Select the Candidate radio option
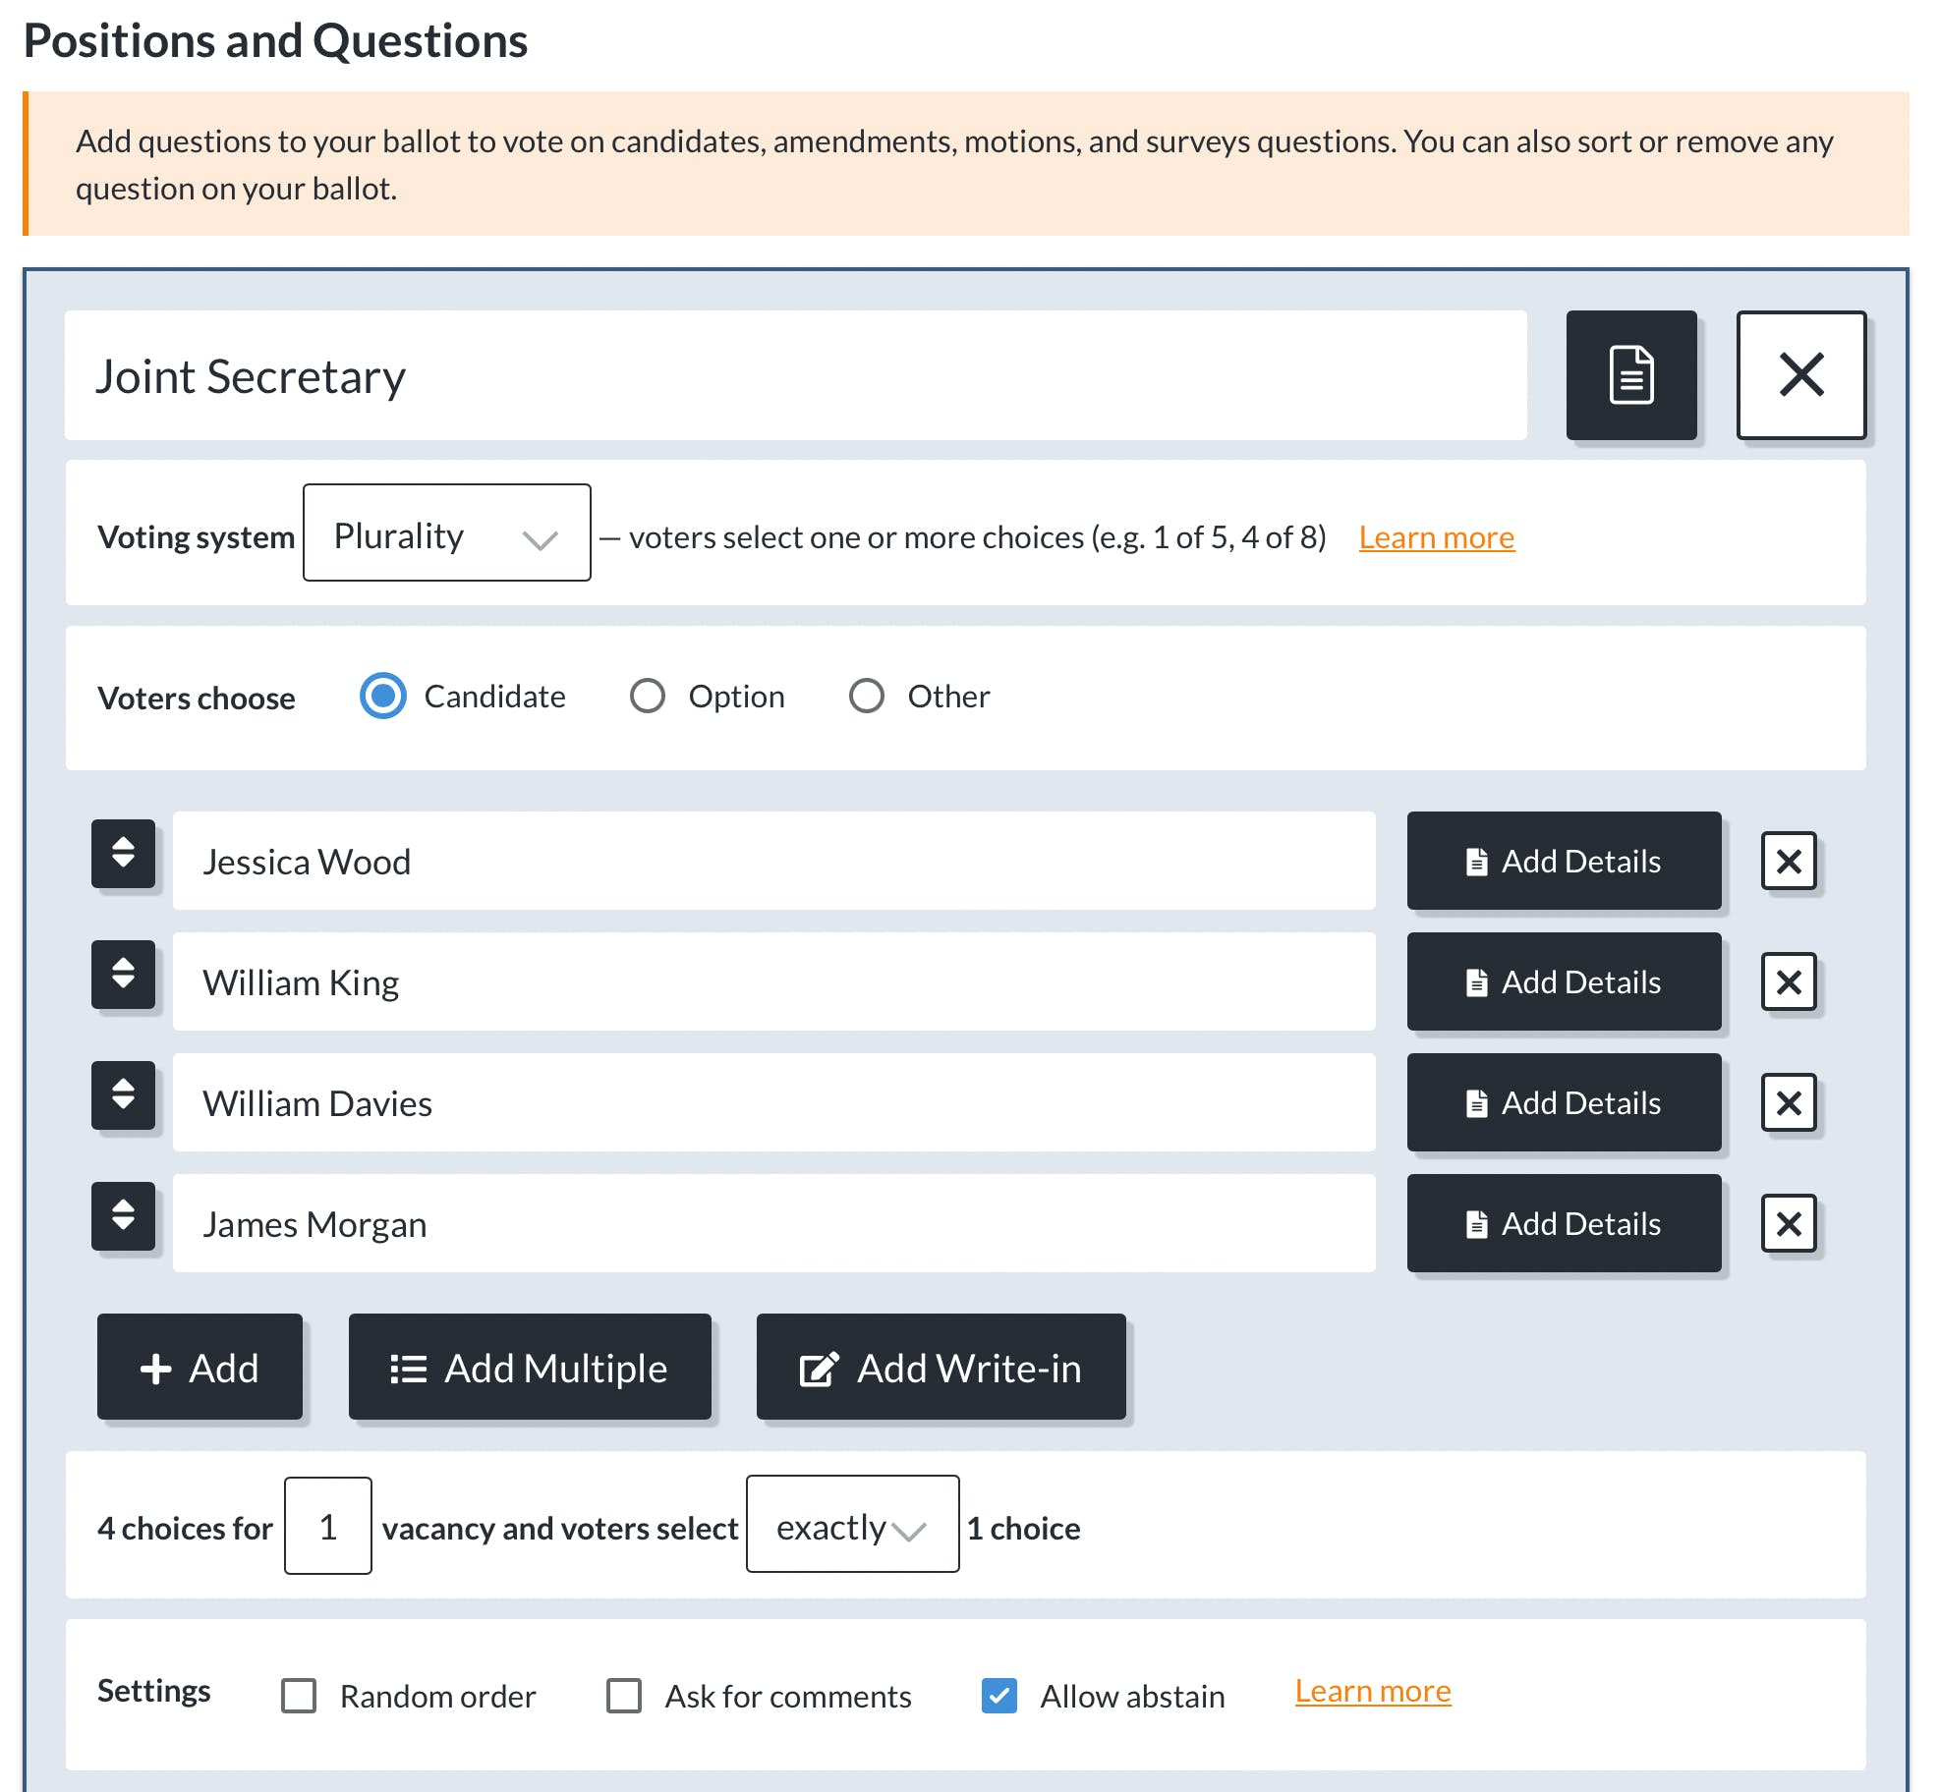The image size is (1940, 1792). [x=382, y=696]
